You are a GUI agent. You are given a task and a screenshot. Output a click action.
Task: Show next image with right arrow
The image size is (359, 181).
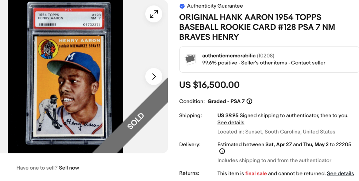point(154,76)
